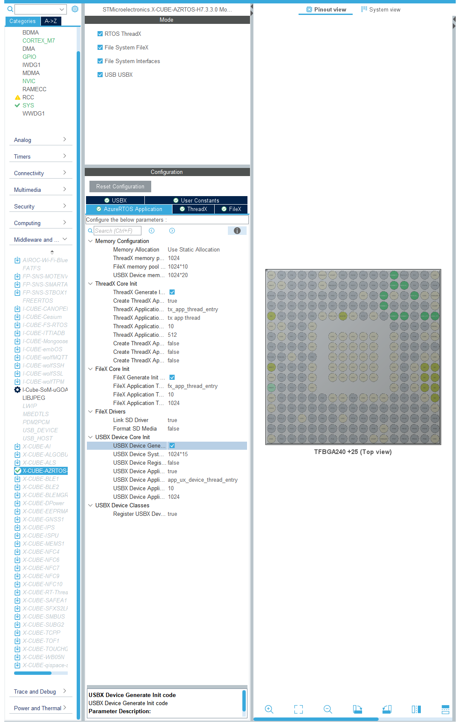Open the NVIC peripheral entry
Image resolution: width=460 pixels, height=726 pixels.
29,81
